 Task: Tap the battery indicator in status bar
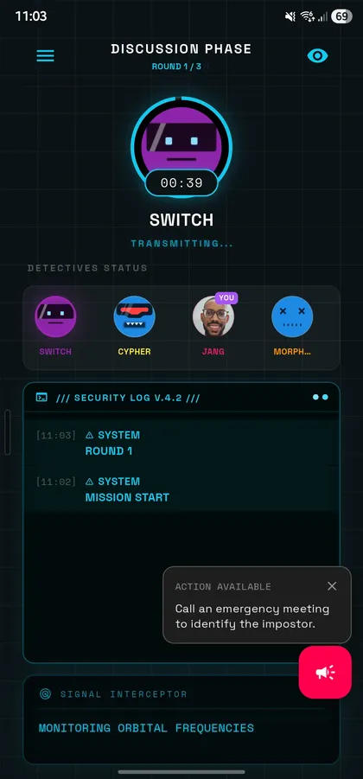pyautogui.click(x=341, y=16)
